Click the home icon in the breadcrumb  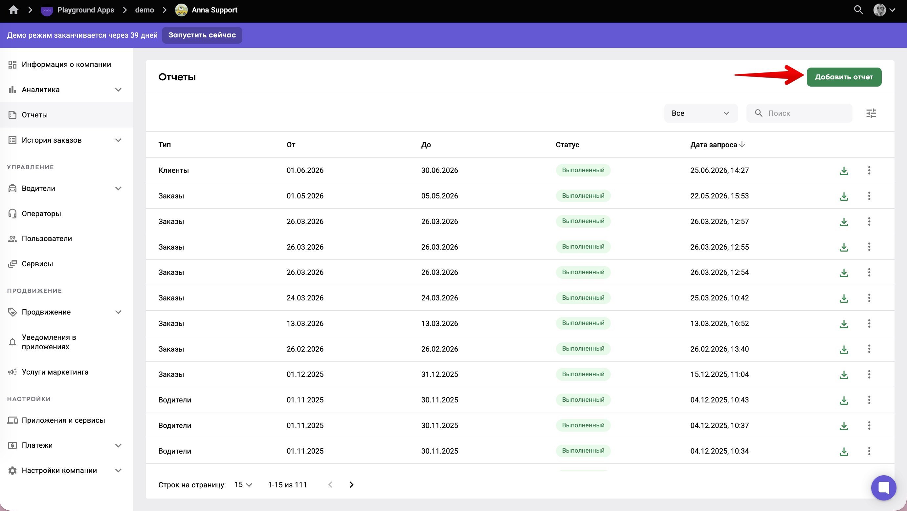pyautogui.click(x=13, y=10)
